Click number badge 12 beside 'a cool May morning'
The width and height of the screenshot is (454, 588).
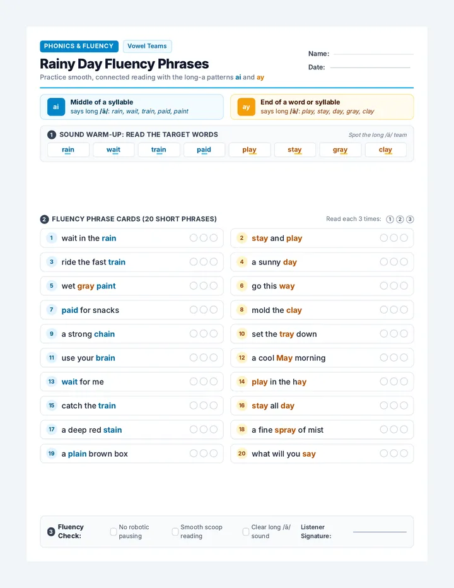(242, 358)
